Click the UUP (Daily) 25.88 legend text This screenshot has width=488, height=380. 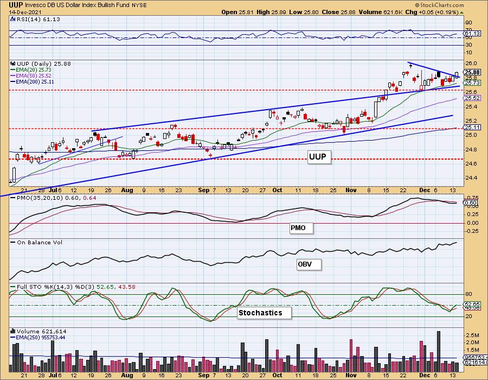(44, 64)
